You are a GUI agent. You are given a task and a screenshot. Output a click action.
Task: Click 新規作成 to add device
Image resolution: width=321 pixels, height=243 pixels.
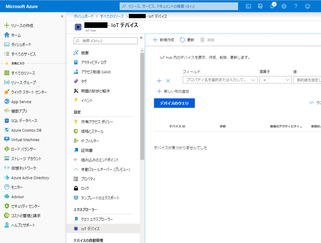click(163, 40)
